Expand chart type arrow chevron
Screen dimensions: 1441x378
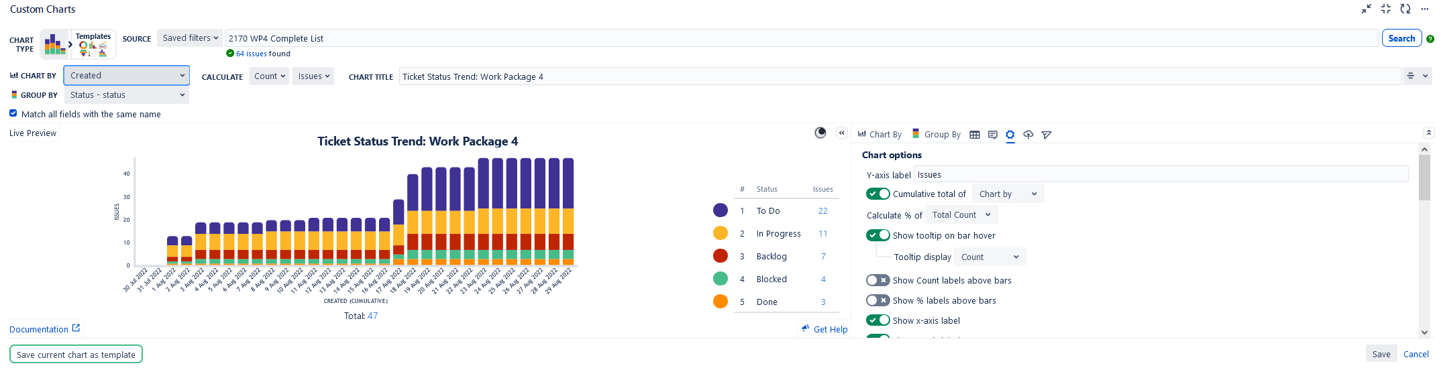click(70, 44)
